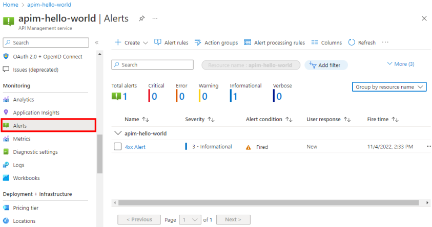Open Analytics in Monitoring
Image resolution: width=432 pixels, height=227 pixels.
(24, 100)
